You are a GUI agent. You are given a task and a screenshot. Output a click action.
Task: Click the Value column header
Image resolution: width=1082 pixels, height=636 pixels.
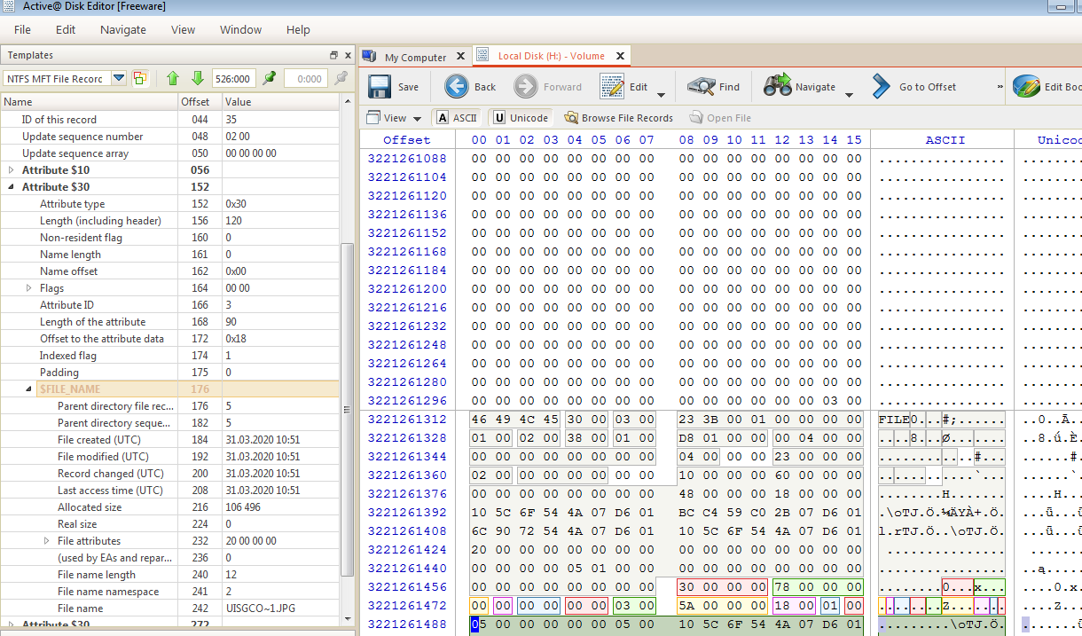[280, 101]
